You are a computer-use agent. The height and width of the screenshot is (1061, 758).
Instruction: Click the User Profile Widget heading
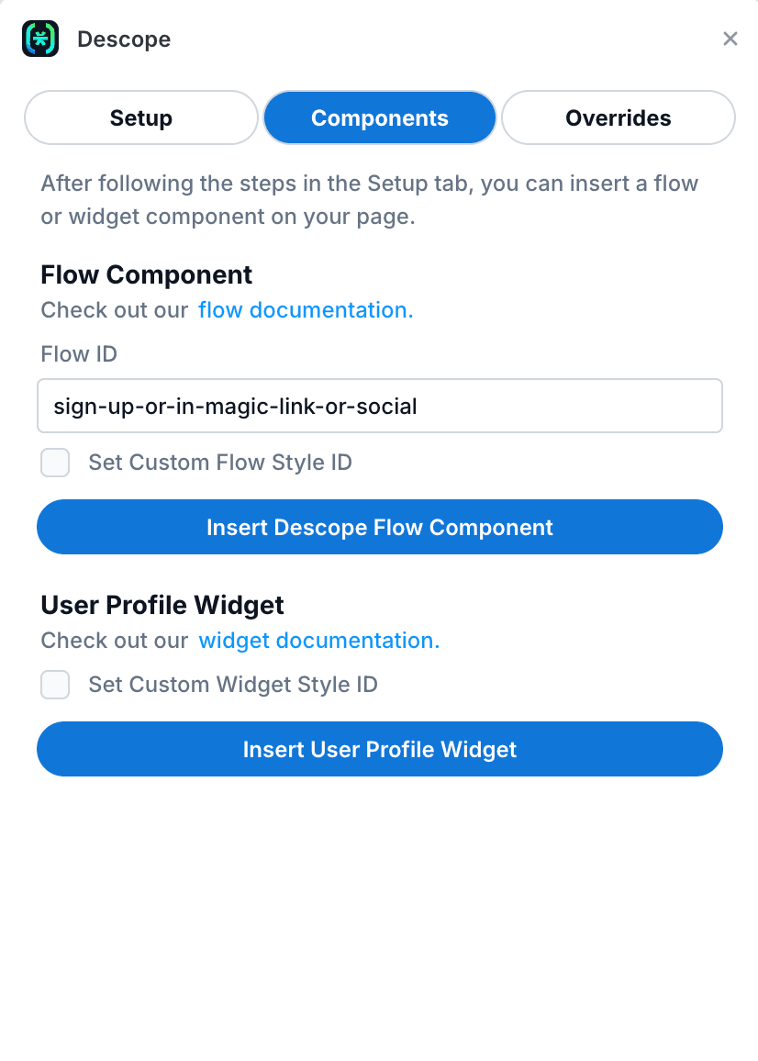click(x=162, y=605)
